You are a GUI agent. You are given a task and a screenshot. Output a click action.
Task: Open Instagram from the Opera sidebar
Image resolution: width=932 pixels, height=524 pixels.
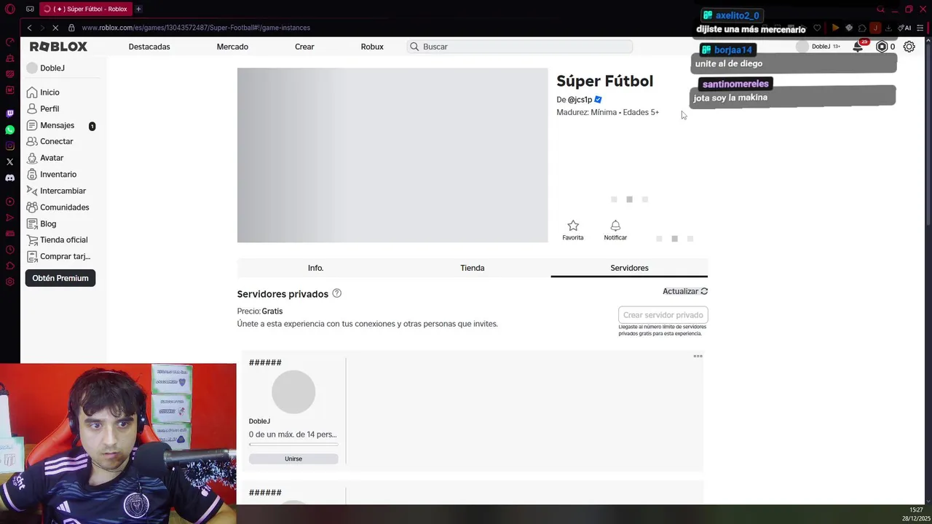pyautogui.click(x=9, y=146)
